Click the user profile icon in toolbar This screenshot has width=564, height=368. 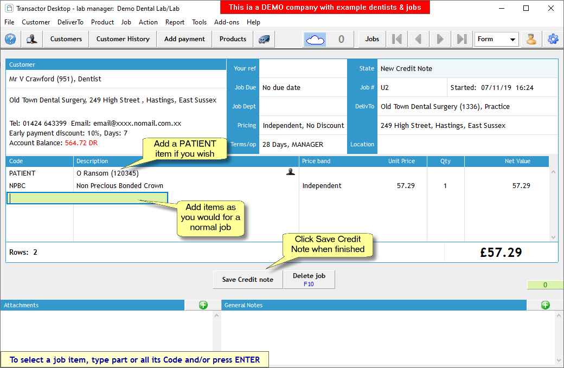coord(531,39)
